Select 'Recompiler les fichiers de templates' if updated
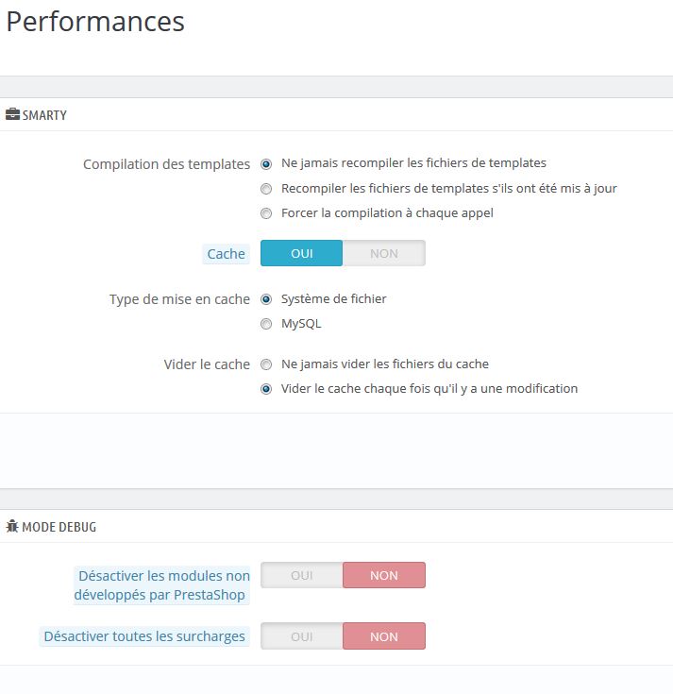 click(266, 189)
